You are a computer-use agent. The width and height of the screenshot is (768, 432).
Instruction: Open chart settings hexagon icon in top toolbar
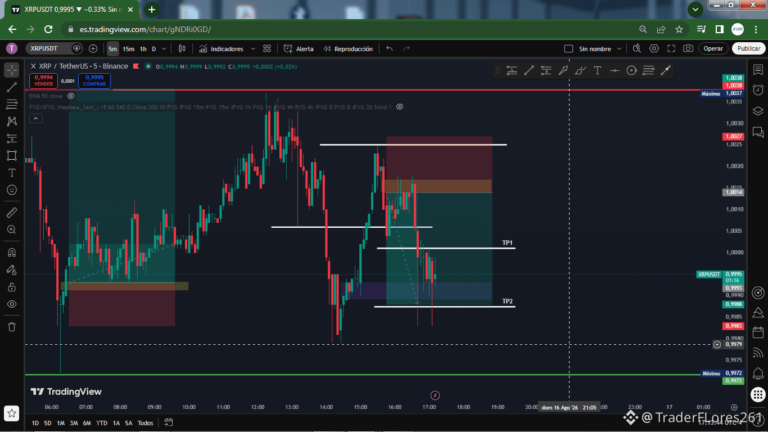(x=654, y=49)
